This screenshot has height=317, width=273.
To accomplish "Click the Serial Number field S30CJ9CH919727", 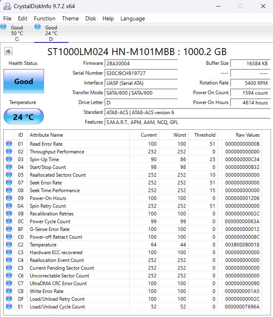I will point(141,73).
